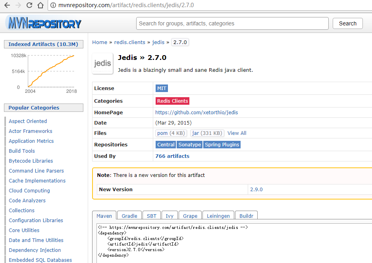Viewport: 372px width, 263px height.
Task: Focus the browser address bar URL
Action: click(126, 5)
